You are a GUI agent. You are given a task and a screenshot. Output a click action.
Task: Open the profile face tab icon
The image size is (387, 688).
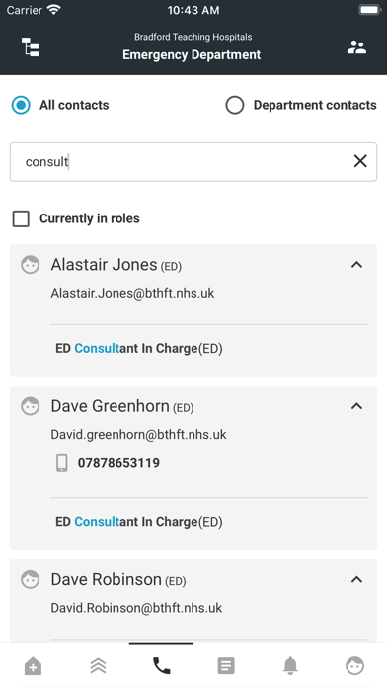click(x=354, y=666)
